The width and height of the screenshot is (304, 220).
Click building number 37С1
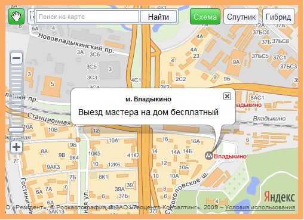click(280, 58)
